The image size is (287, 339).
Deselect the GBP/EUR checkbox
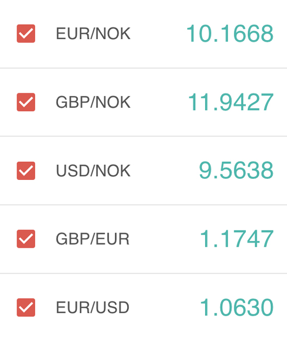coord(26,239)
